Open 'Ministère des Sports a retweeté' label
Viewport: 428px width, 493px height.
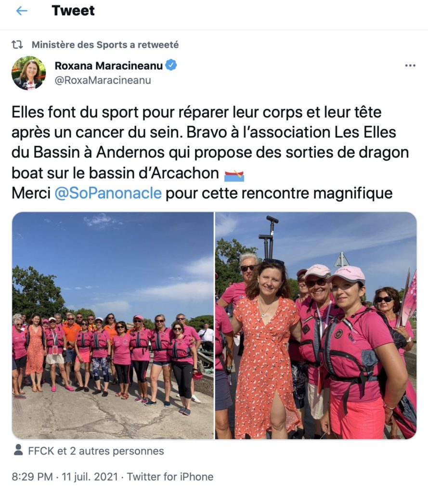105,45
